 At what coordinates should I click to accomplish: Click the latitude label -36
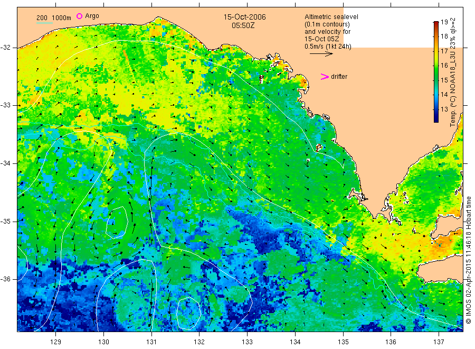pos(5,279)
